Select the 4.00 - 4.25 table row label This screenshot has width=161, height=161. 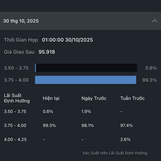(15, 139)
